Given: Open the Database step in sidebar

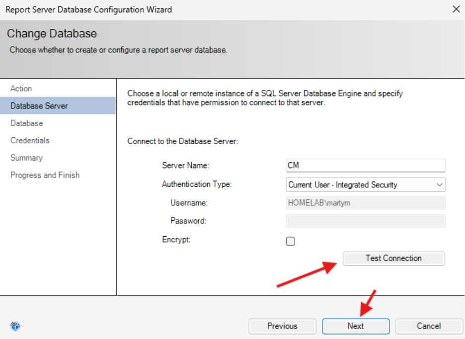Looking at the screenshot, I should [27, 123].
